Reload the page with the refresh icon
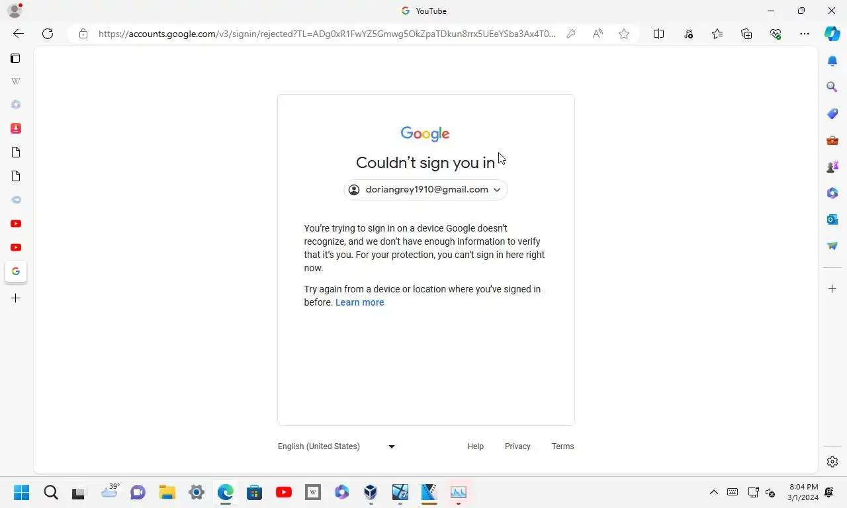 pyautogui.click(x=48, y=34)
